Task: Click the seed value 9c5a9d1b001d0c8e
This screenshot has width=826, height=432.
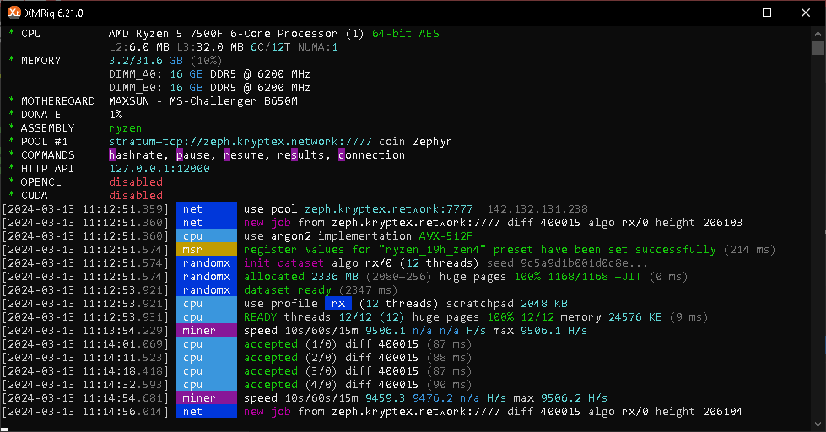Action: click(x=575, y=263)
